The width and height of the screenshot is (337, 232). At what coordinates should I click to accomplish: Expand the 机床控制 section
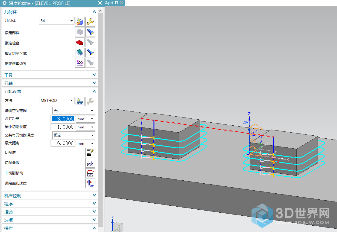pos(50,195)
